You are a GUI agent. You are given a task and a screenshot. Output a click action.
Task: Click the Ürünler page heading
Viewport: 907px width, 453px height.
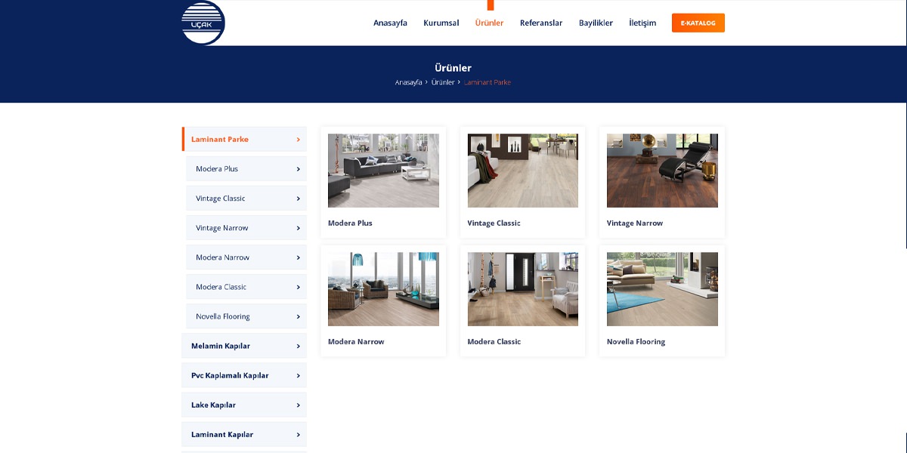tap(453, 68)
